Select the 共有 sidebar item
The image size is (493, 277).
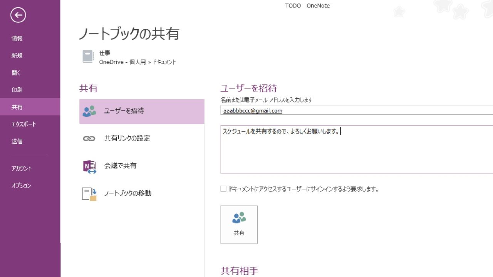tap(30, 107)
